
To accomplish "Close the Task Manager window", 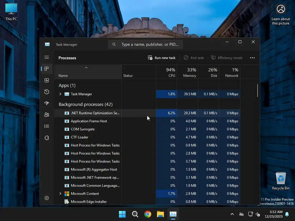I will (253, 42).
